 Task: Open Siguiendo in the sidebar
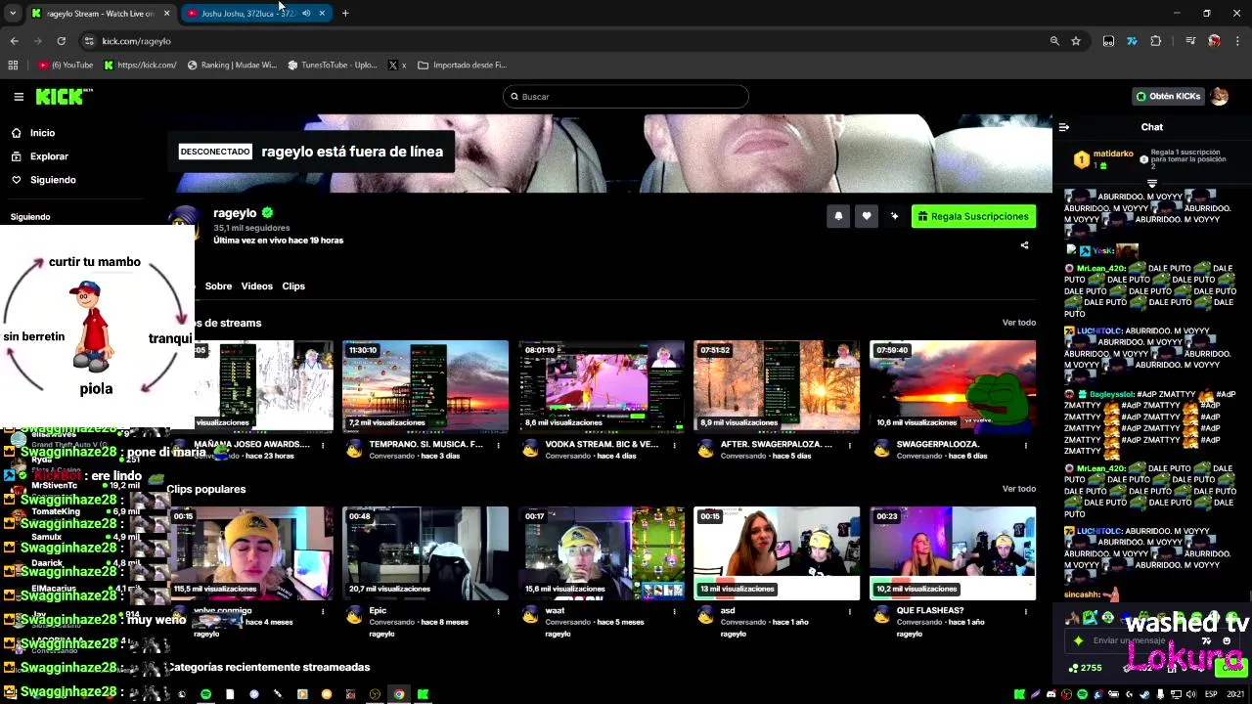coord(53,180)
